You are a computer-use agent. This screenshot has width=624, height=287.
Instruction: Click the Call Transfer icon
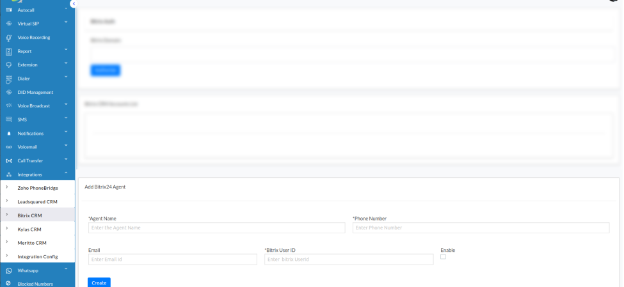click(x=9, y=160)
